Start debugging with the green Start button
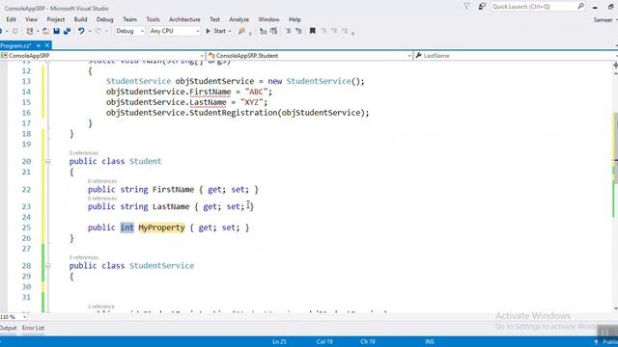Image resolution: width=618 pixels, height=347 pixels. tap(216, 31)
